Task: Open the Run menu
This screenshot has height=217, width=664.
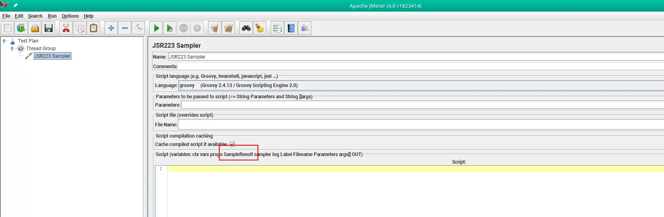Action: tap(52, 16)
